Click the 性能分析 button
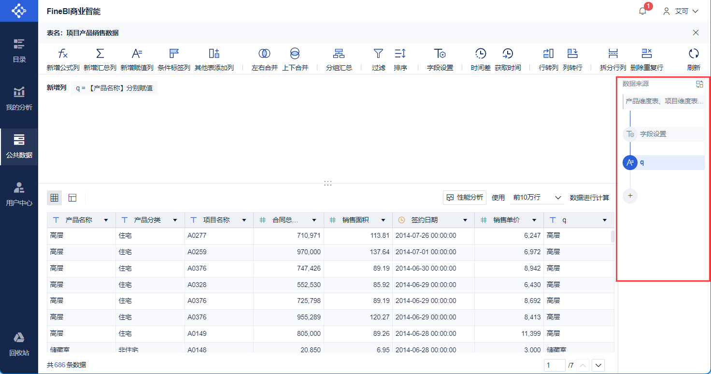This screenshot has height=374, width=711. tap(465, 198)
